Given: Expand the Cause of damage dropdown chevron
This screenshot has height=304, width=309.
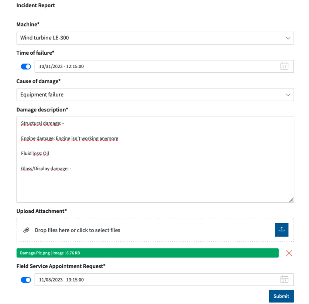Looking at the screenshot, I should click(288, 94).
